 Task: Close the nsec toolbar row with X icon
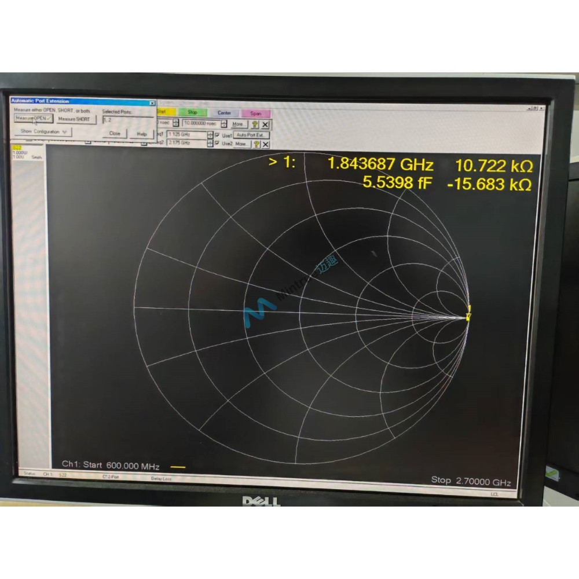265,125
